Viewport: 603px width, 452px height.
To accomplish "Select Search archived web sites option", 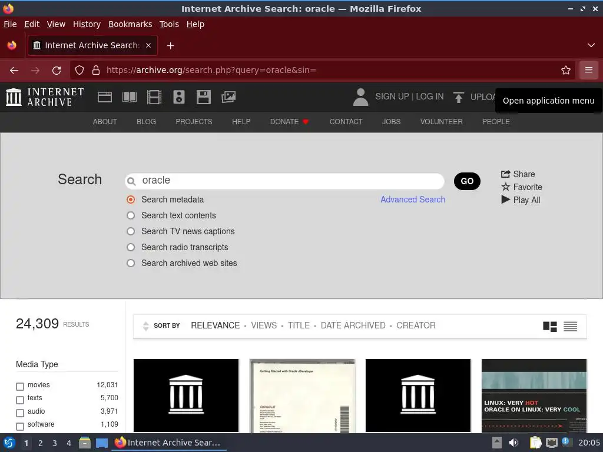I will tap(131, 263).
